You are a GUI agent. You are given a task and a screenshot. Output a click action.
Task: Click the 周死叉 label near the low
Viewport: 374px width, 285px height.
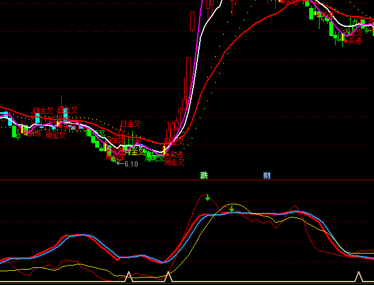click(153, 159)
